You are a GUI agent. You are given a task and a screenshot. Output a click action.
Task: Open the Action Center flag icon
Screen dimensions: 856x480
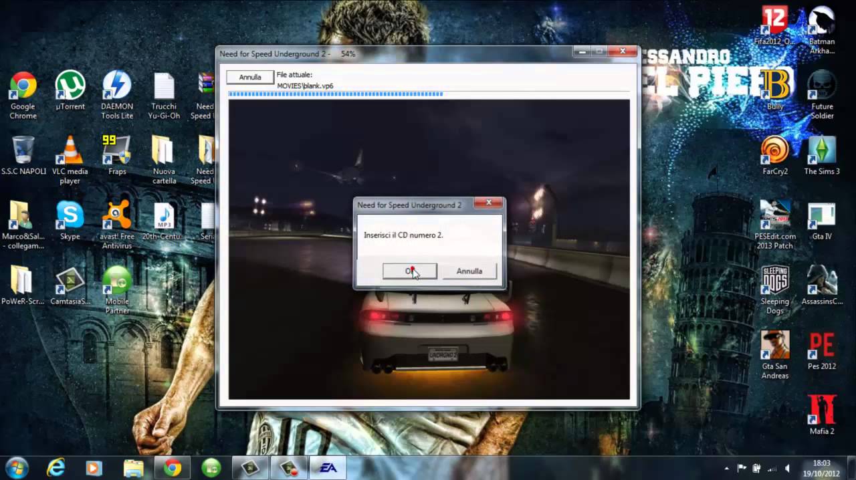[742, 468]
